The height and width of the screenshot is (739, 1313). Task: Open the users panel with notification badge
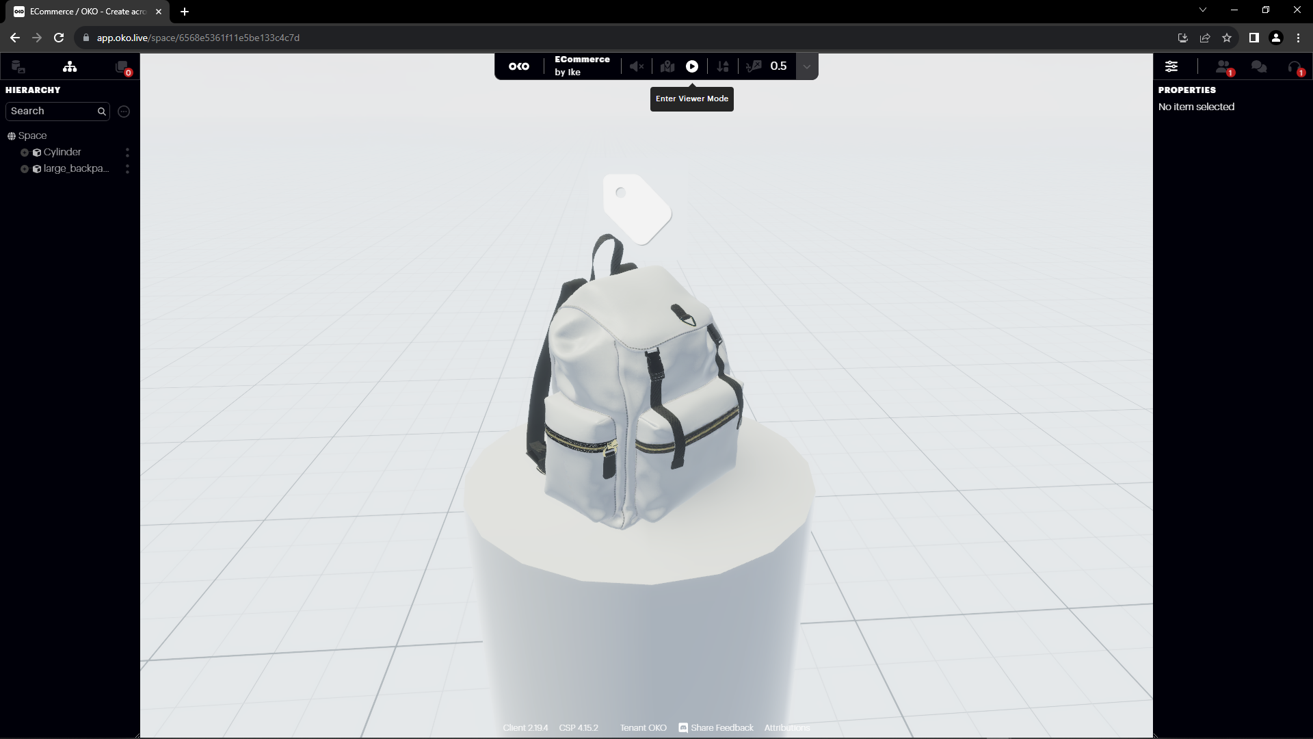[1223, 66]
